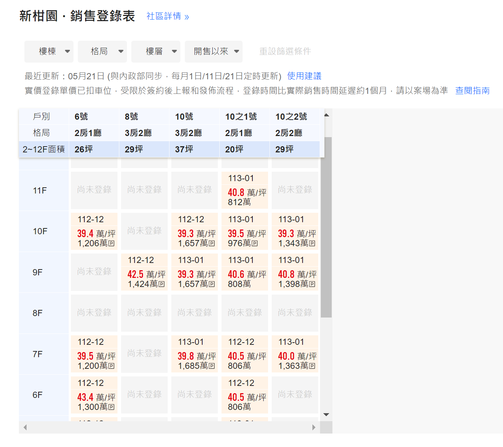503x447 pixels.
Task: Click parking icon beside 1,398萬
Action: [312, 284]
